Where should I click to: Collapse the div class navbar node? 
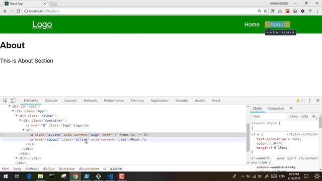(17, 116)
